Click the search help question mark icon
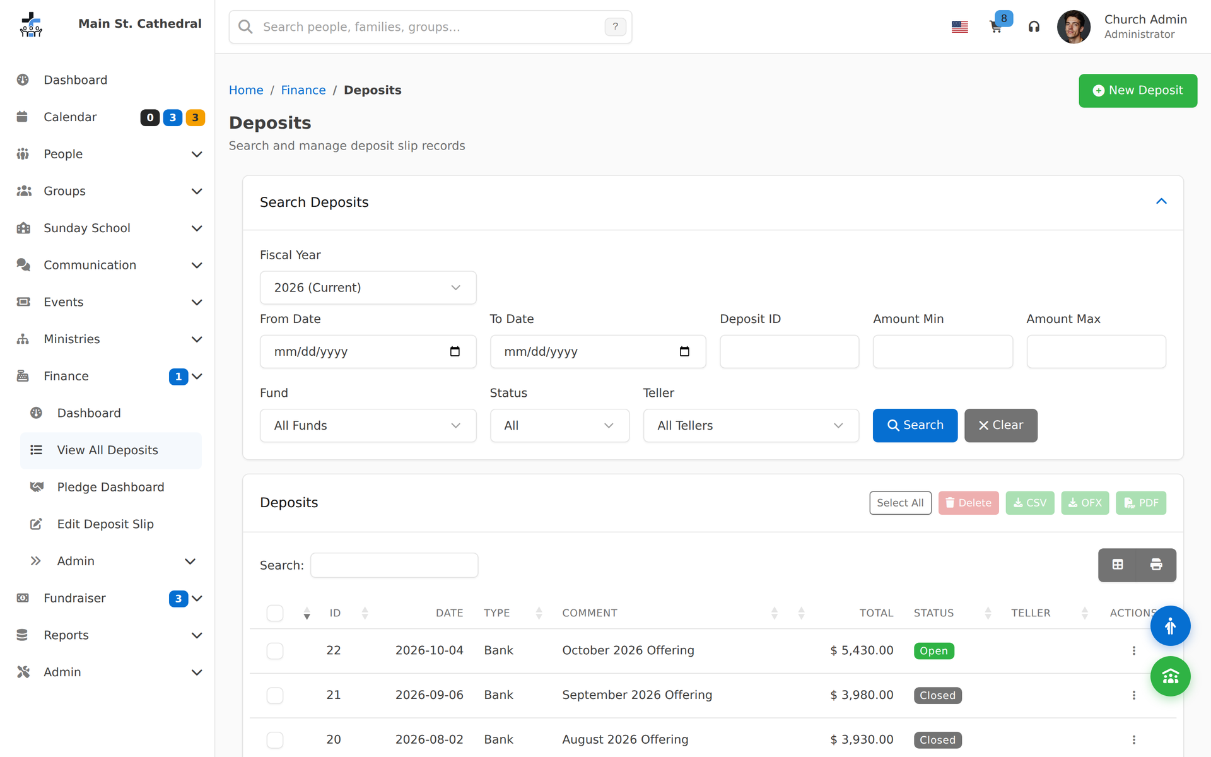 tap(615, 26)
